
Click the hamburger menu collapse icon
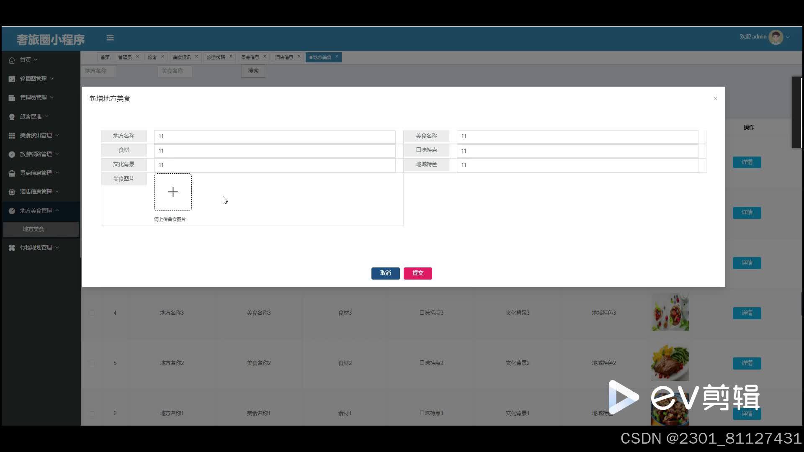(x=110, y=38)
